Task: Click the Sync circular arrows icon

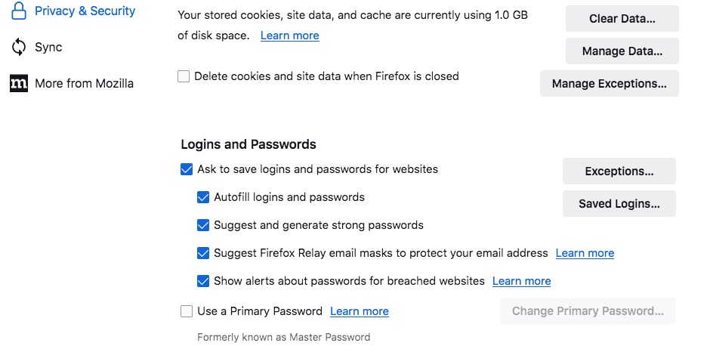Action: 18,47
